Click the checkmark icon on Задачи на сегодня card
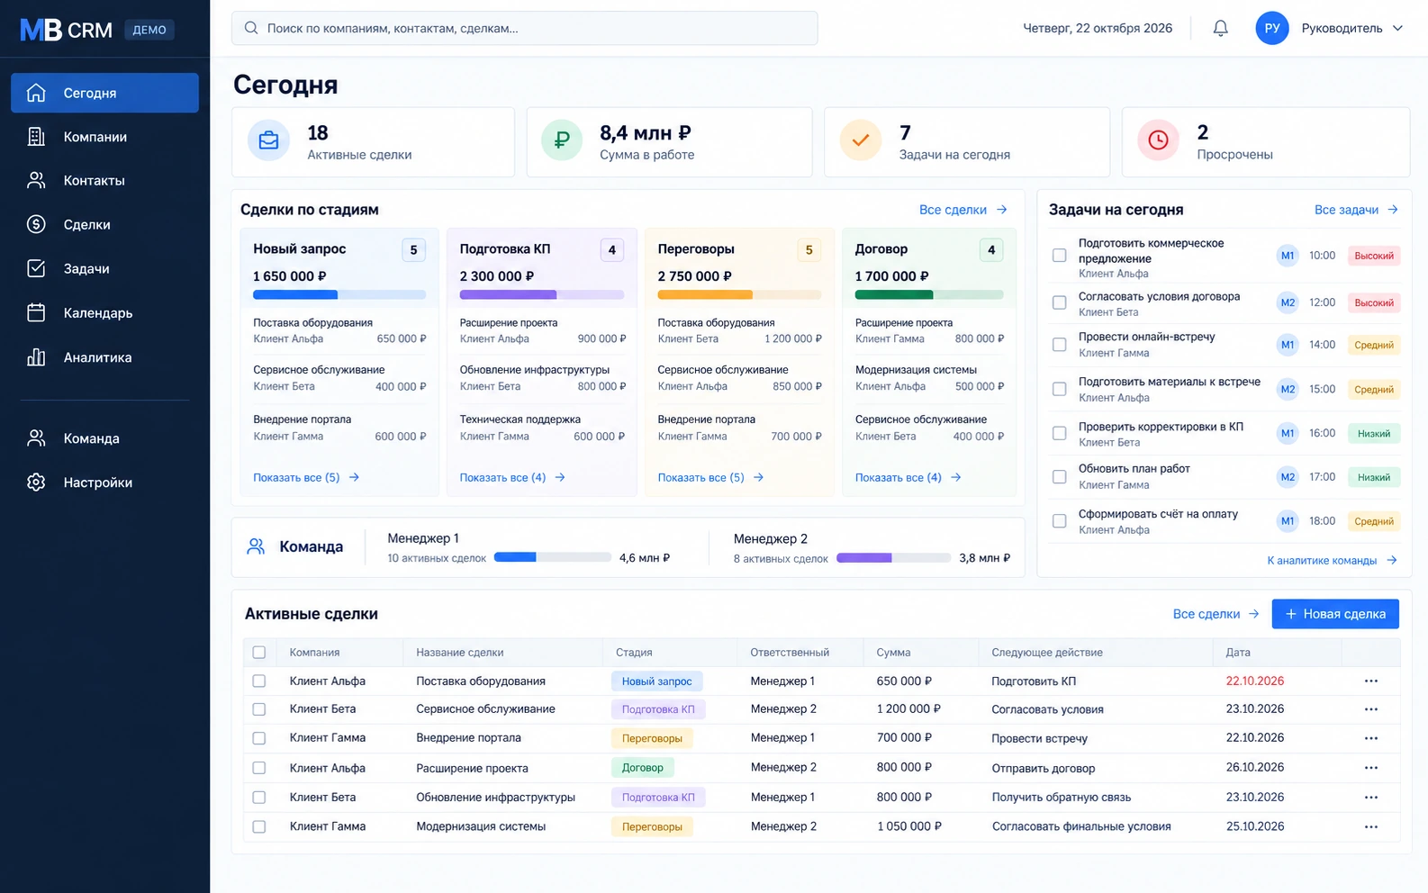The height and width of the screenshot is (893, 1428). [x=861, y=141]
